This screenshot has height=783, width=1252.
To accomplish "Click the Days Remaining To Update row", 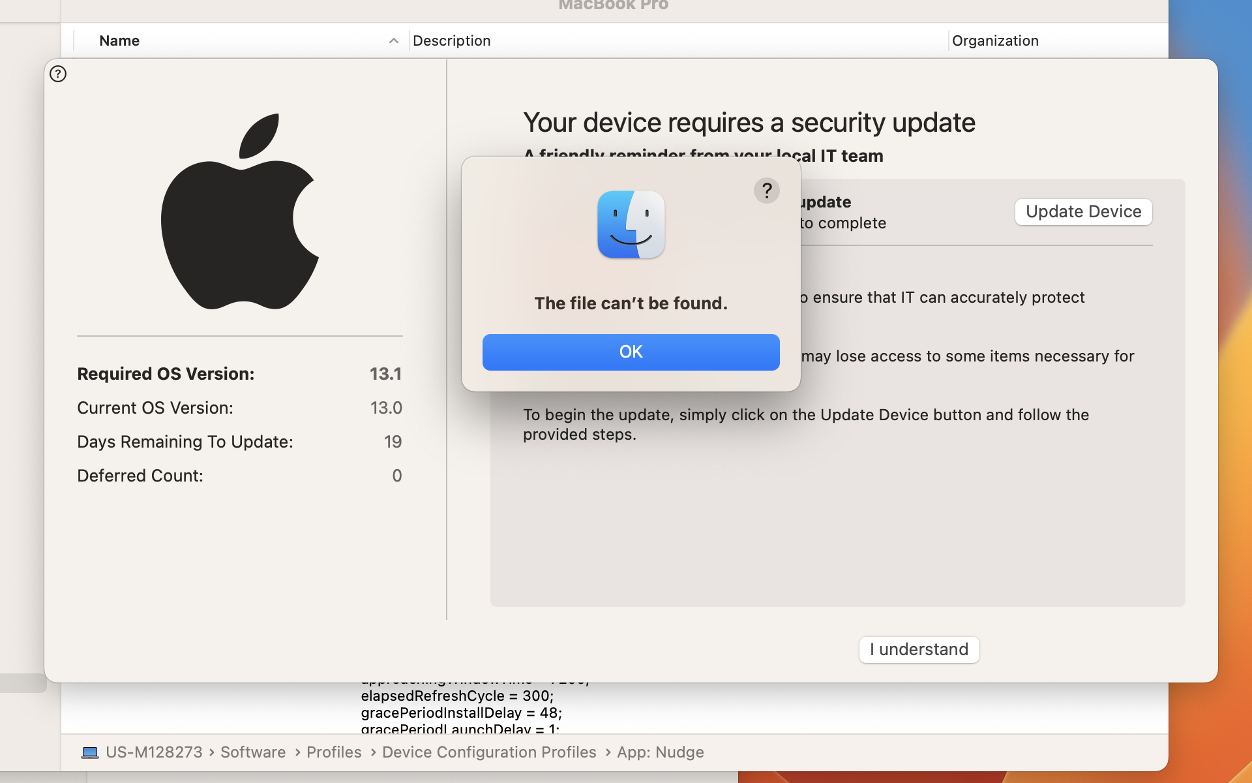I will coord(185,442).
